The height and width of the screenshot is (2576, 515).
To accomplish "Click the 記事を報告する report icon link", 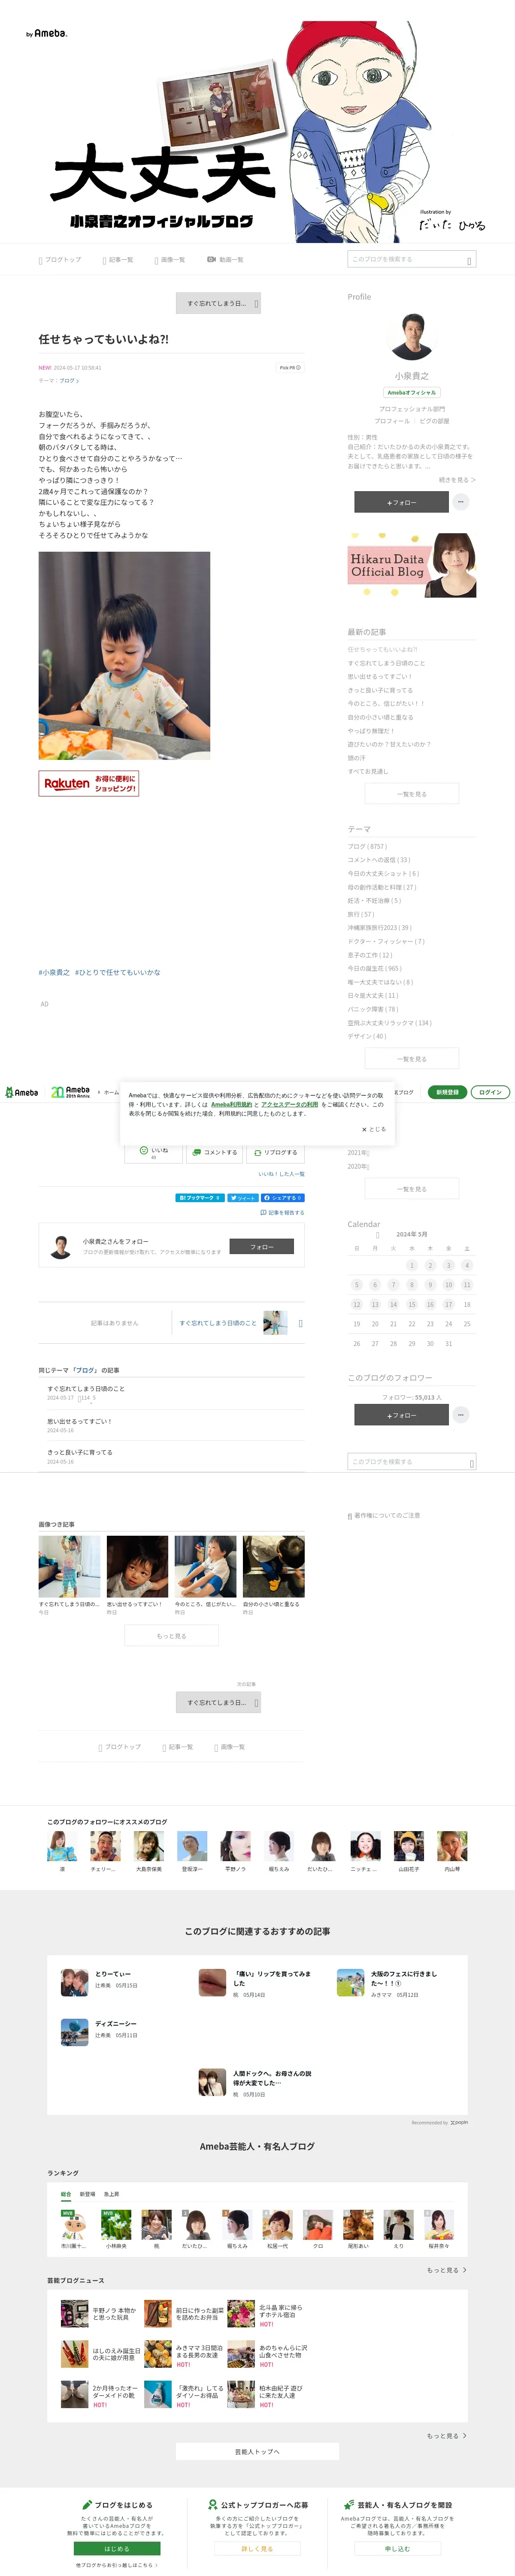I will click(x=282, y=1212).
